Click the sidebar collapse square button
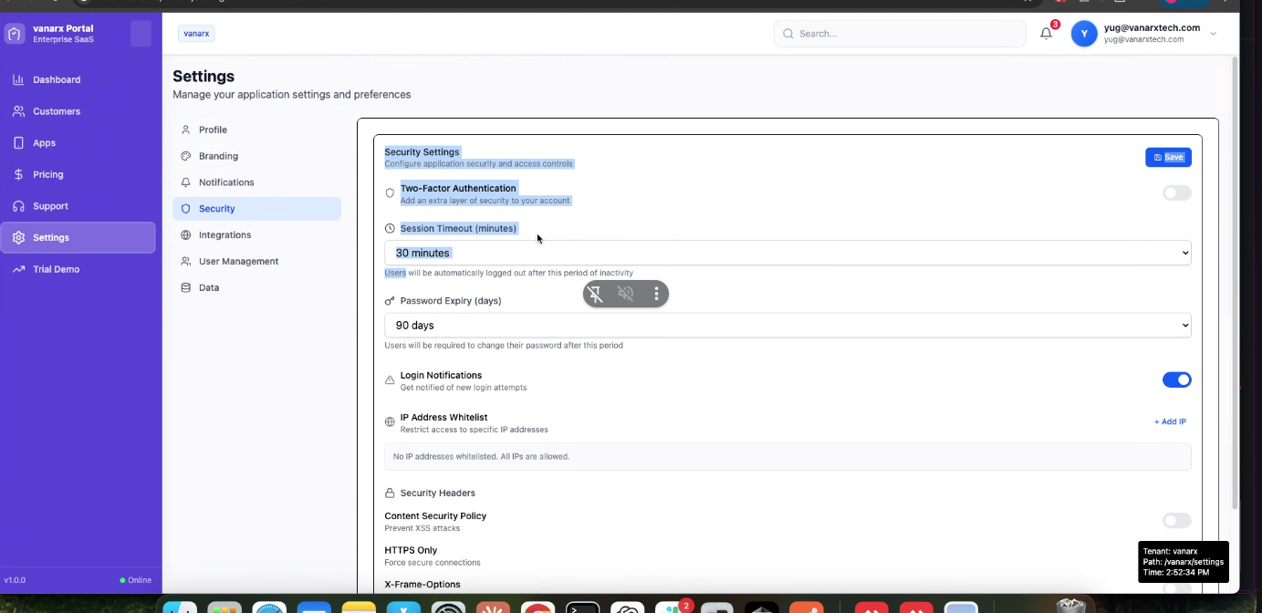 141,34
